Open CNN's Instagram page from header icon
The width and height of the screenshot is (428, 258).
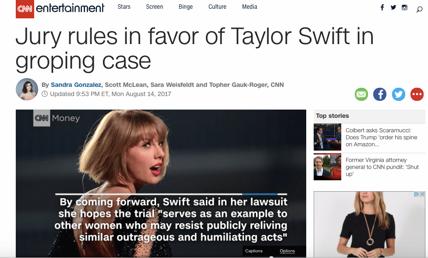point(404,7)
